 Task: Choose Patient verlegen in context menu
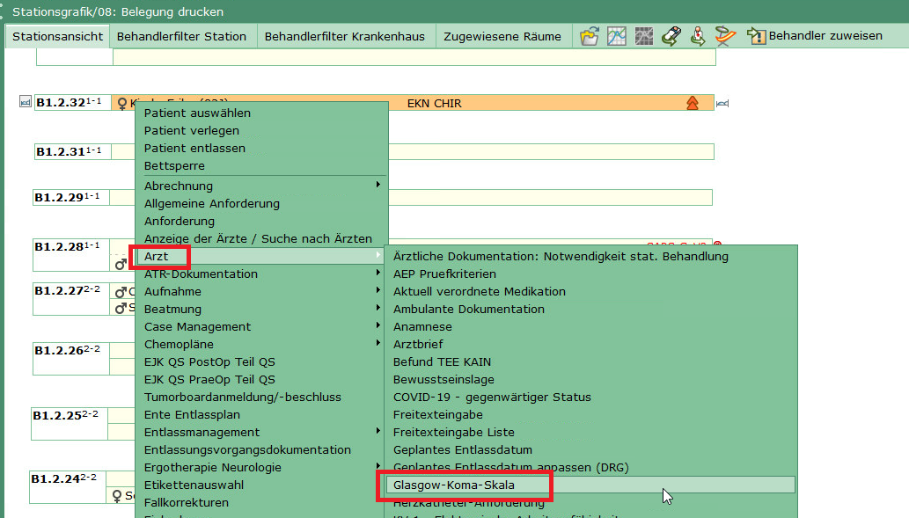click(x=192, y=130)
